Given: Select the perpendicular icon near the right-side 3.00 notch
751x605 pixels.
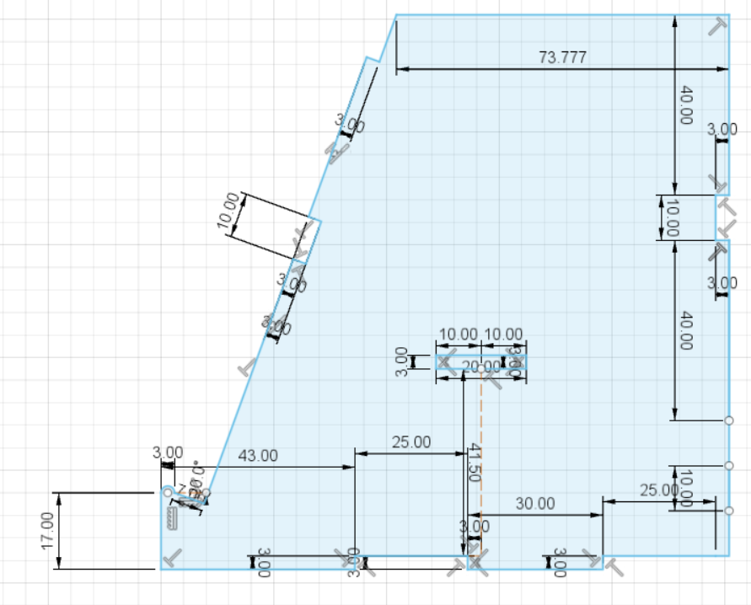Looking at the screenshot, I should pyautogui.click(x=719, y=183).
